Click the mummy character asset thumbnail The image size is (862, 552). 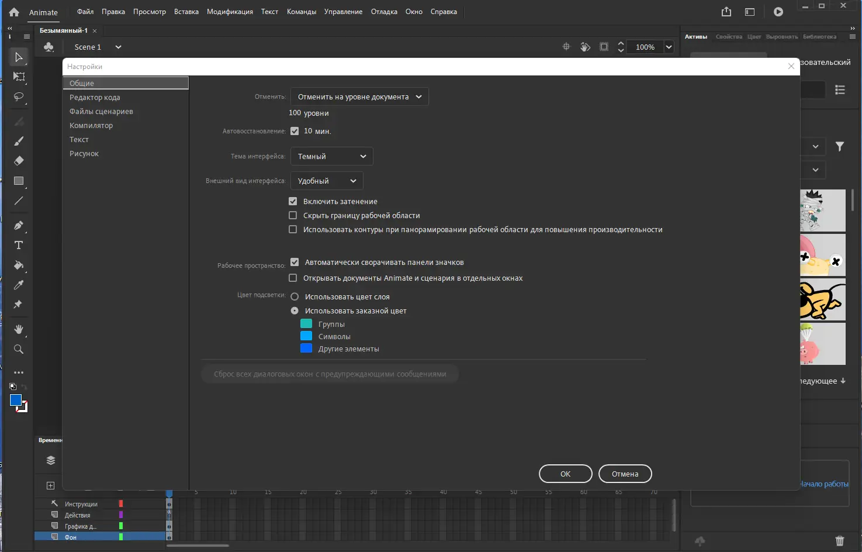tap(823, 211)
